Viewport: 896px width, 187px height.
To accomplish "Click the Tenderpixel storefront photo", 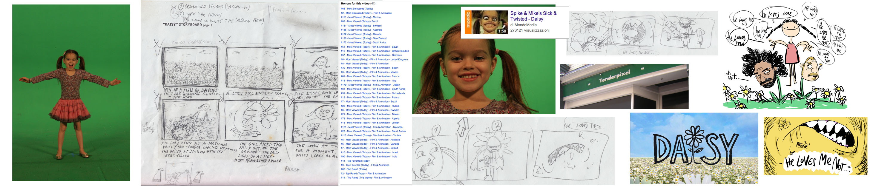I will point(624,86).
